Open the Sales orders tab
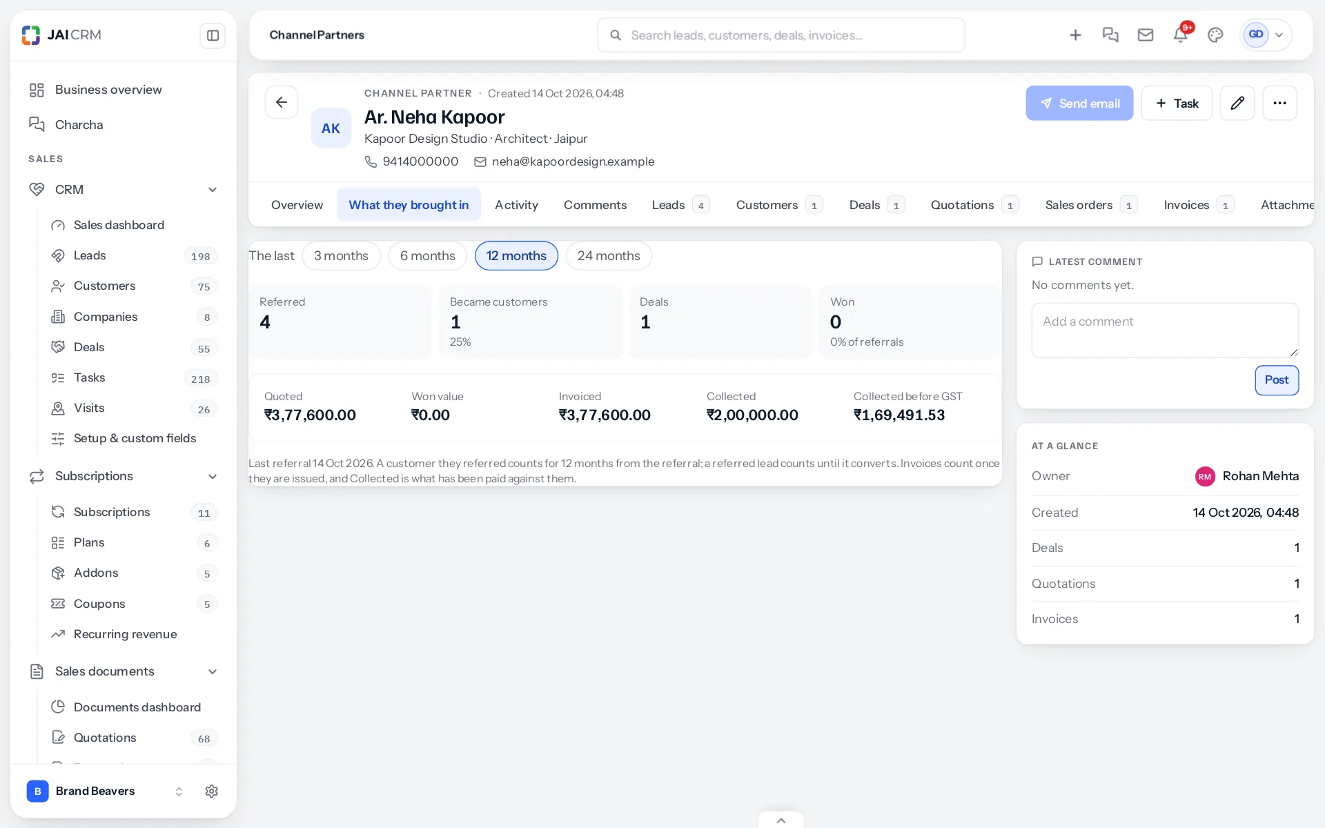The height and width of the screenshot is (828, 1325). click(1091, 205)
